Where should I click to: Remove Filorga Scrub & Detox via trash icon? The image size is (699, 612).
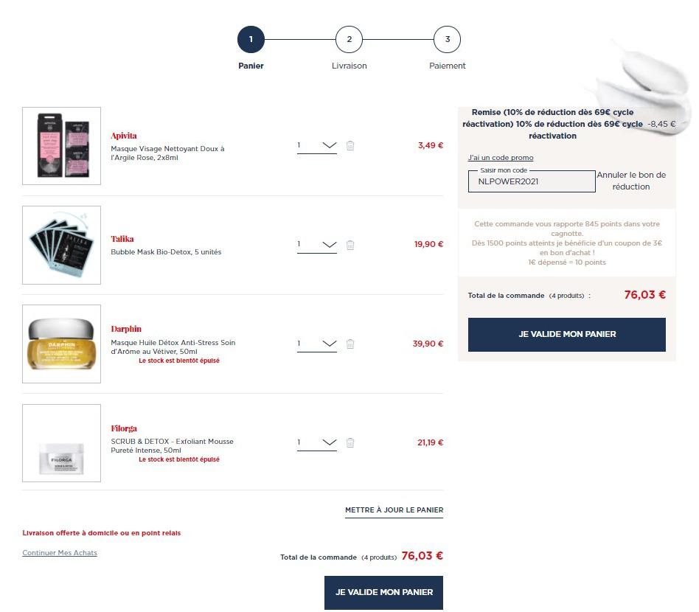point(350,442)
